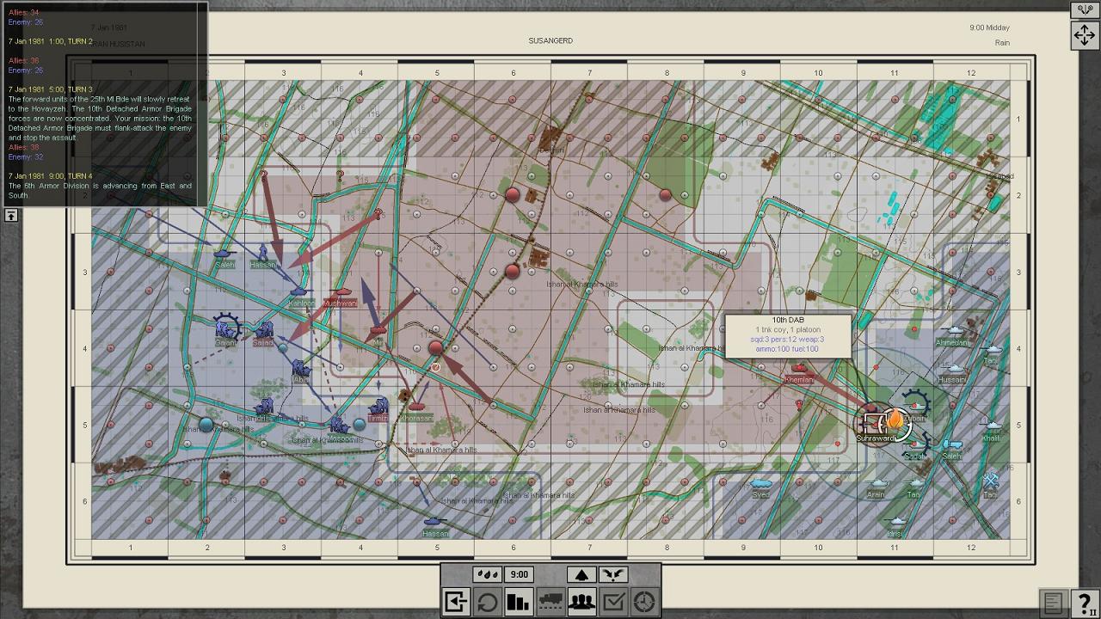Select the Syed armored vehicle unit
The width and height of the screenshot is (1101, 619).
761,483
